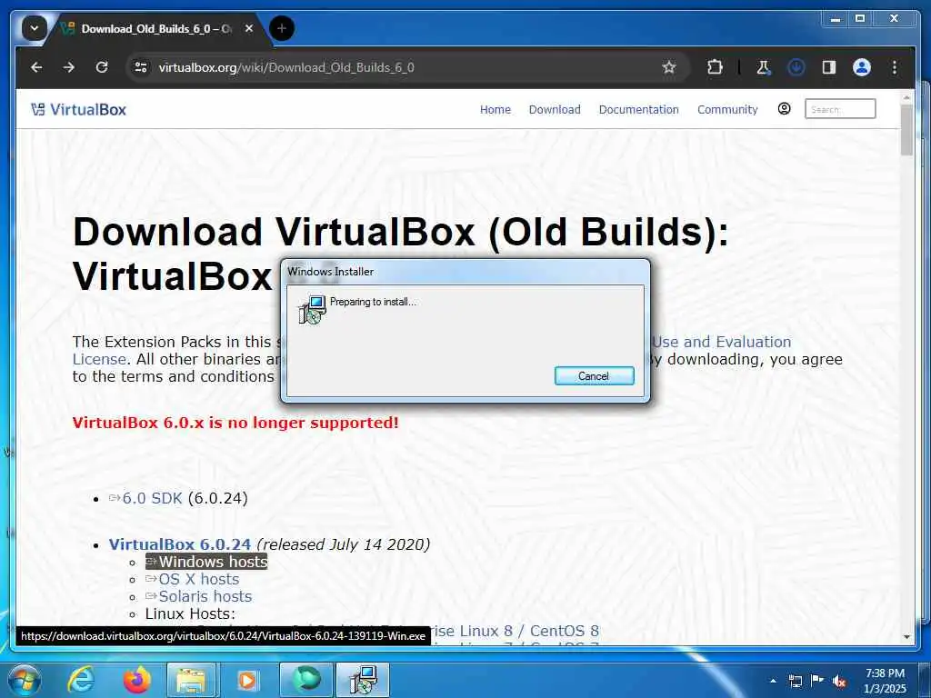The width and height of the screenshot is (931, 698).
Task: Show Chrome downloads icon
Action: pyautogui.click(x=796, y=67)
